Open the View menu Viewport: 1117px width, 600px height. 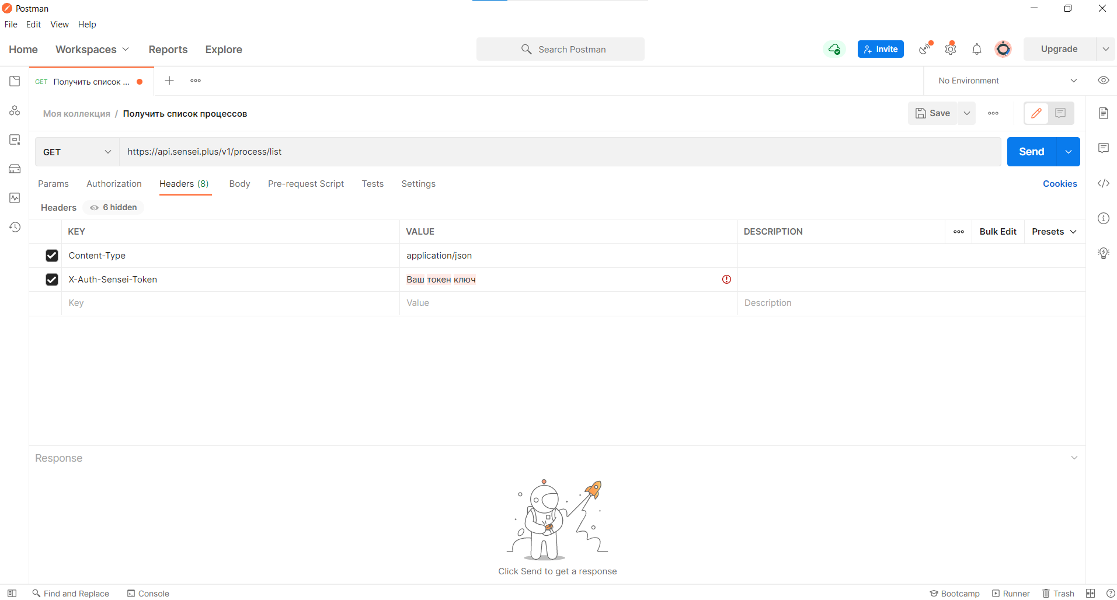[x=60, y=25]
